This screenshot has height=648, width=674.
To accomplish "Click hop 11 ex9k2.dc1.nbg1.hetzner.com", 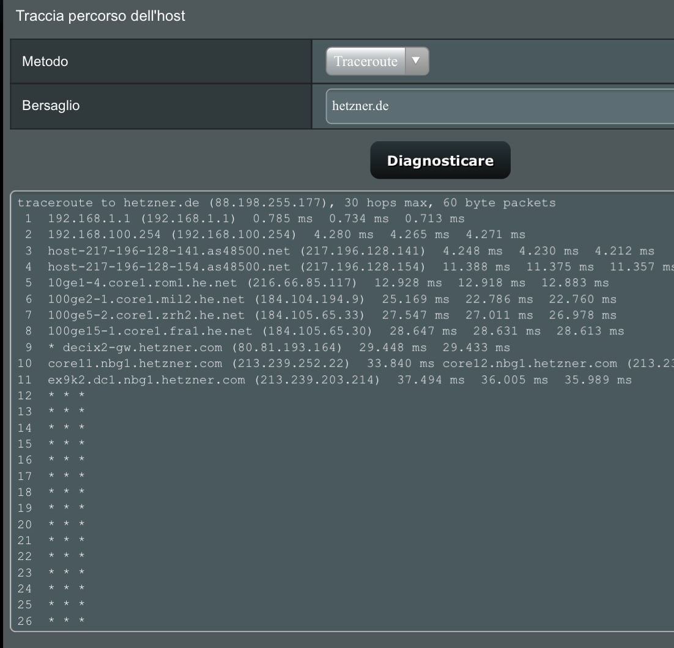I will click(147, 380).
